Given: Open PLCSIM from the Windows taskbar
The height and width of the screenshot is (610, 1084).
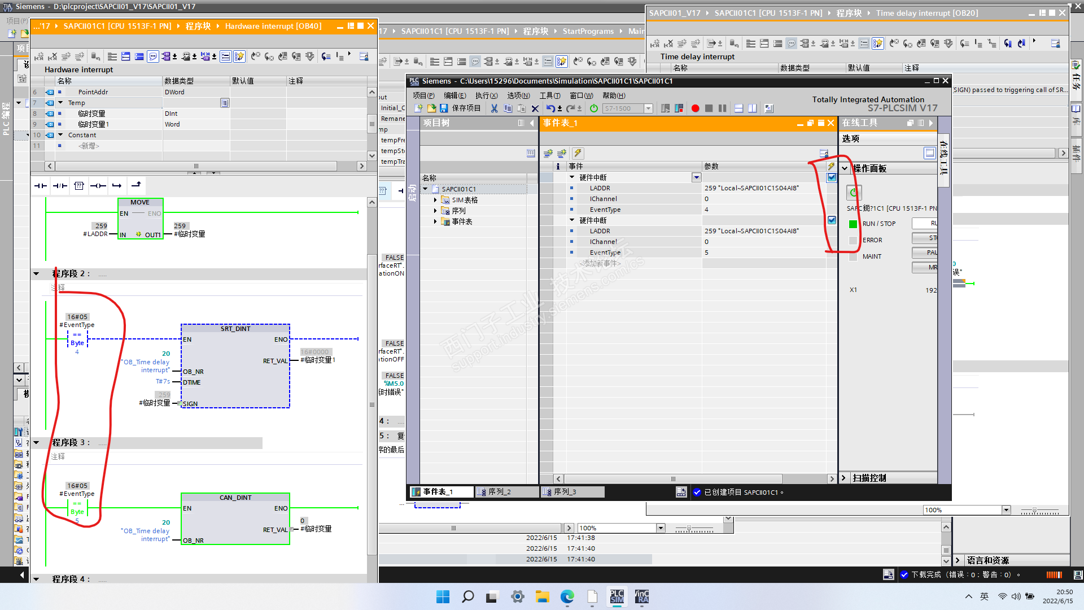Looking at the screenshot, I should [617, 596].
